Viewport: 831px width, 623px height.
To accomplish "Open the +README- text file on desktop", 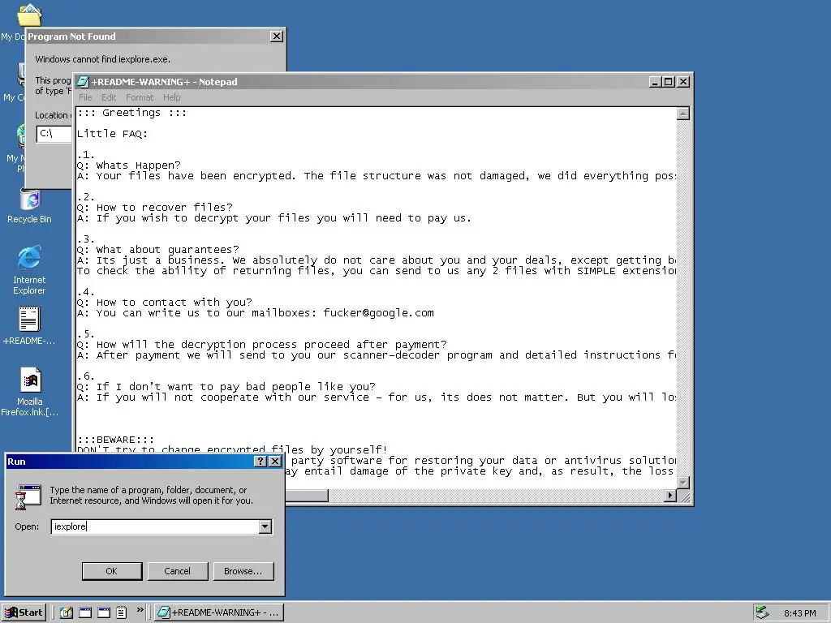I will coord(29,320).
